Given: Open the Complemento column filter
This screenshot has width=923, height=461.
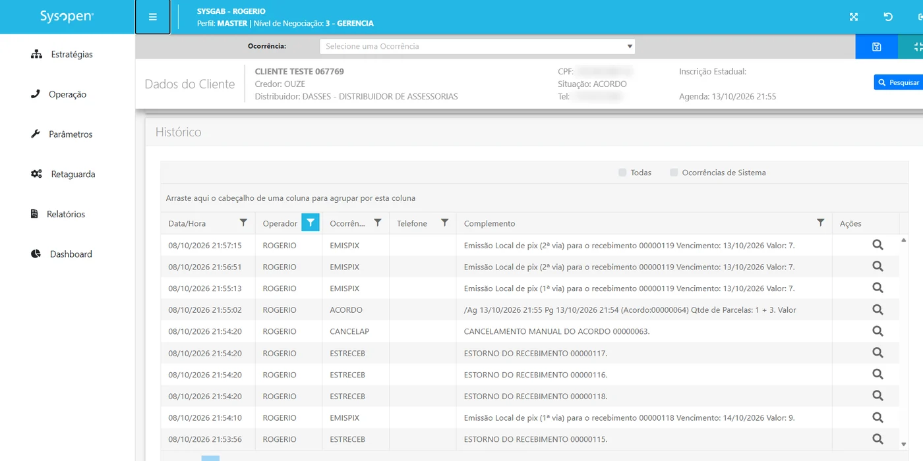Looking at the screenshot, I should pyautogui.click(x=821, y=223).
